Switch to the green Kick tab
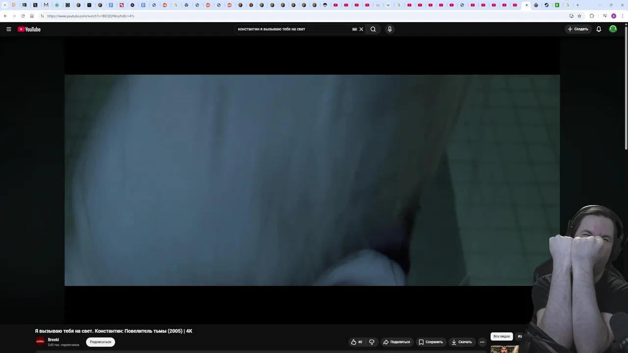Image resolution: width=628 pixels, height=353 pixels. (x=557, y=5)
